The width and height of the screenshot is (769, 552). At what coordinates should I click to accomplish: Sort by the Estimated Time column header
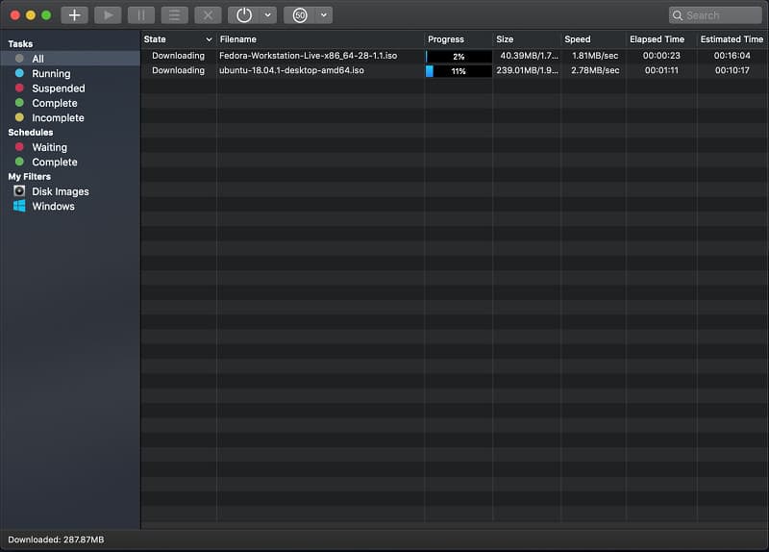(x=732, y=39)
